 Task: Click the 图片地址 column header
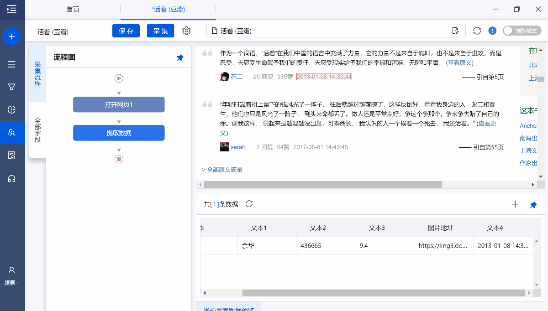click(x=444, y=228)
